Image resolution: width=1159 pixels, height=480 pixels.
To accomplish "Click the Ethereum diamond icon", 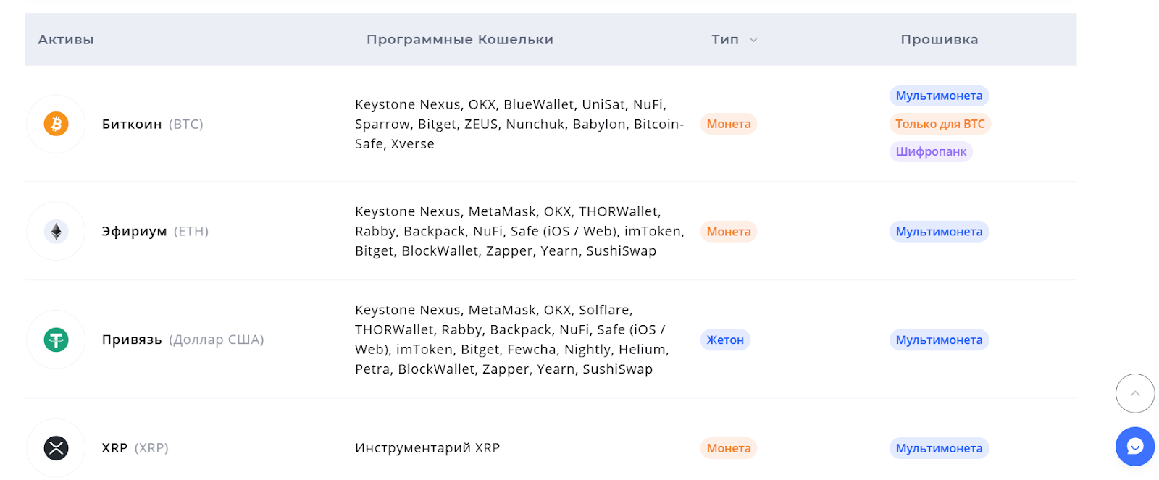I will (56, 232).
